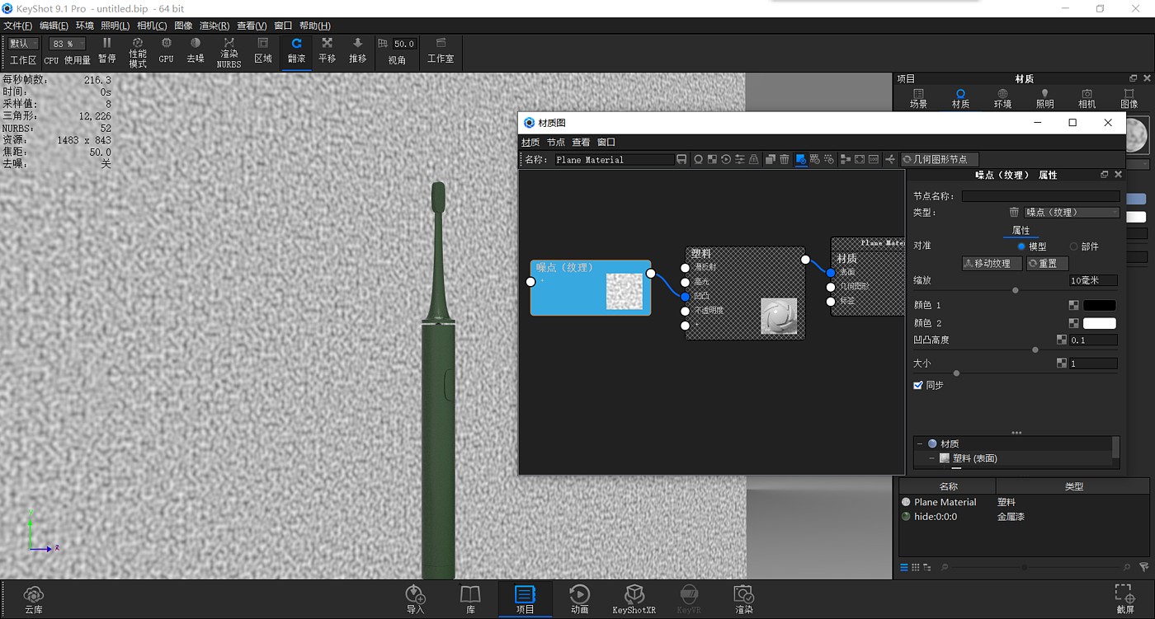Switch material list to list view icon
This screenshot has width=1155, height=619.
pos(904,567)
